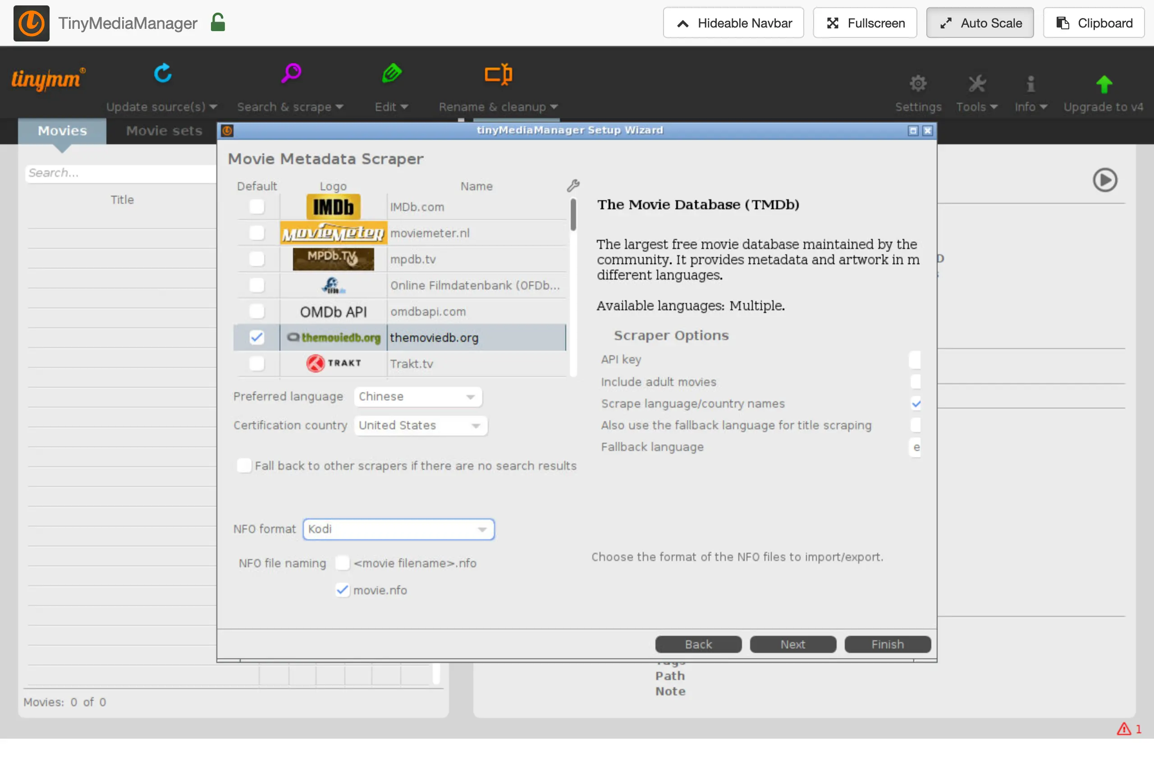Click the Update source(s) refresh icon
The width and height of the screenshot is (1154, 772).
162,74
